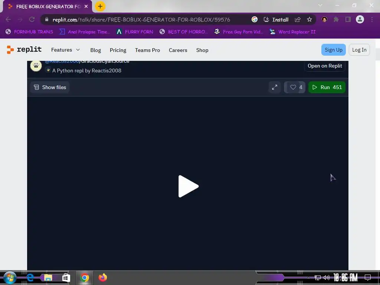Install the replit app

tap(276, 20)
